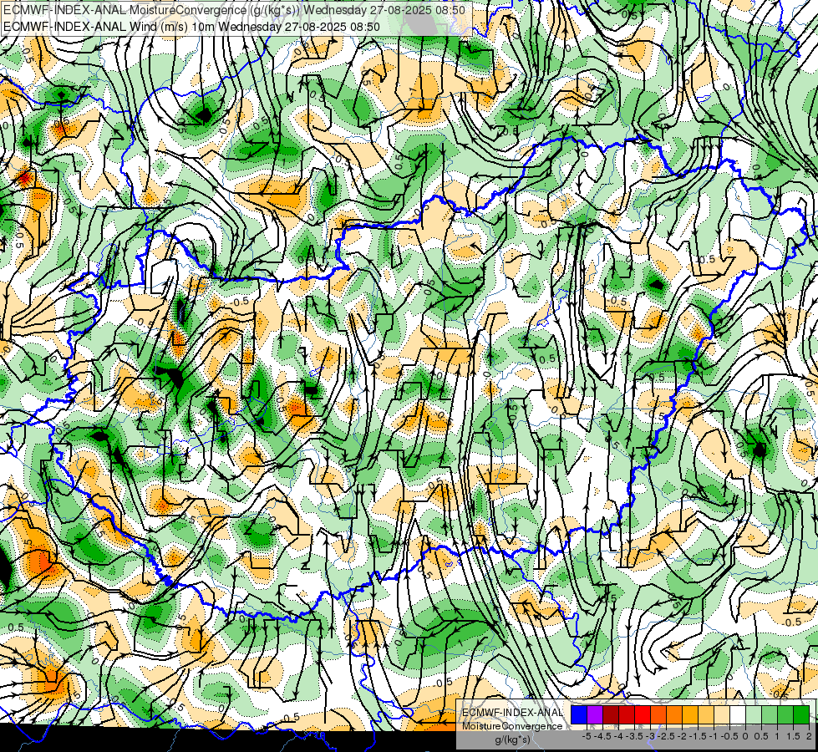The image size is (818, 752).
Task: Click 'ECMWF-INDEX-ANAL' label in the legend box
Action: tap(512, 713)
